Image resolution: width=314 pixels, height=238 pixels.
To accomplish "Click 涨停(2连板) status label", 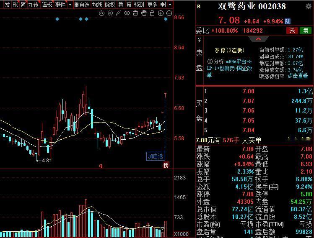I will [x=229, y=50].
